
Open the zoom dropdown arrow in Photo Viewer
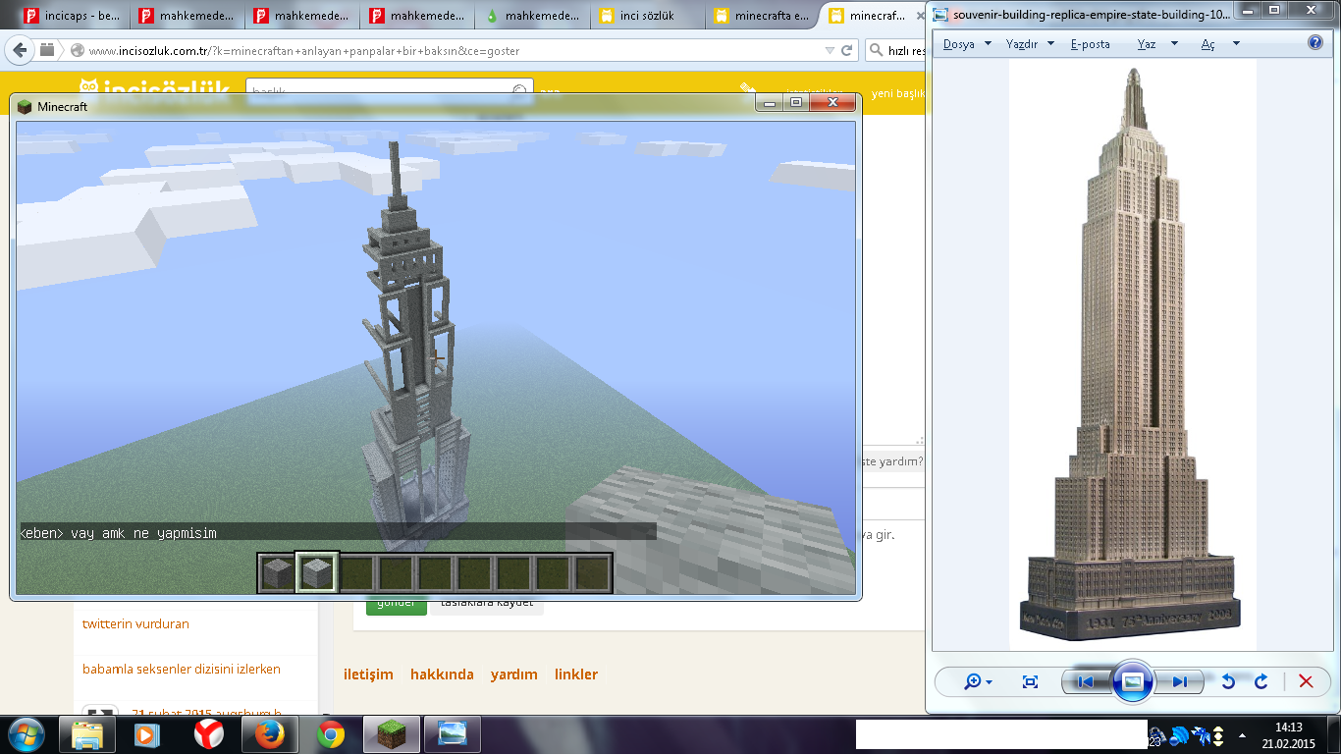point(989,682)
